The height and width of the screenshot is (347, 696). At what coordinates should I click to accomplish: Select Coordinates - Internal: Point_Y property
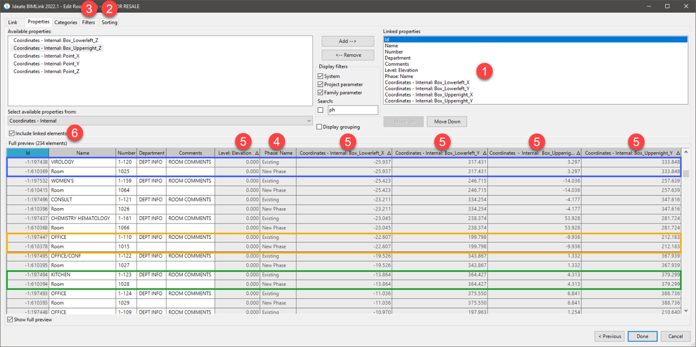(47, 64)
